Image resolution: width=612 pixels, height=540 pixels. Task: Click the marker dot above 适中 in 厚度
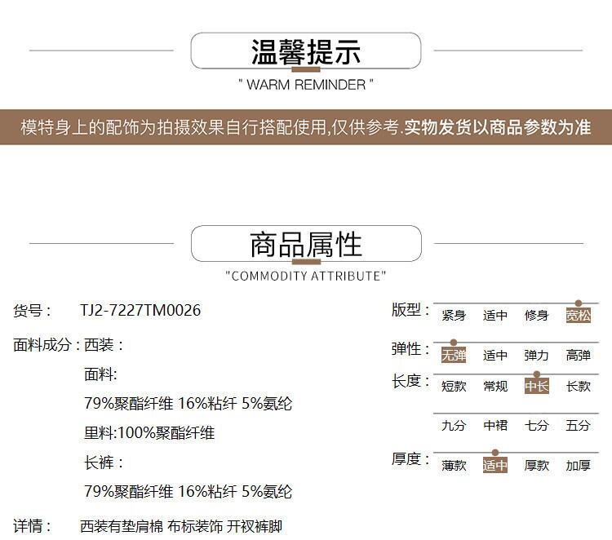(x=495, y=453)
